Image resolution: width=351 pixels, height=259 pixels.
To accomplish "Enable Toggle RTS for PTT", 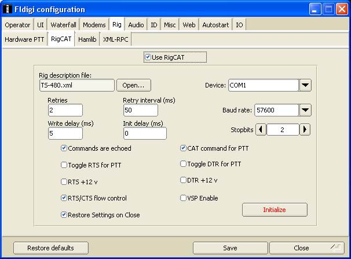I will (x=64, y=165).
